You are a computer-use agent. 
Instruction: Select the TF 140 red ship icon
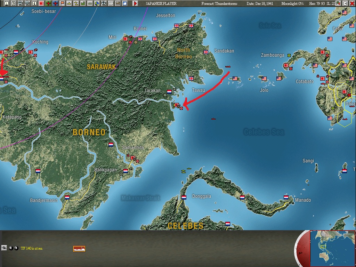point(79,249)
